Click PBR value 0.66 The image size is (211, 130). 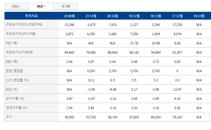click(69, 62)
